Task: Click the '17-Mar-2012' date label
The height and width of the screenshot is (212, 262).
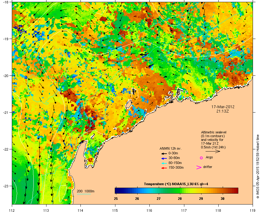Action: click(x=223, y=107)
